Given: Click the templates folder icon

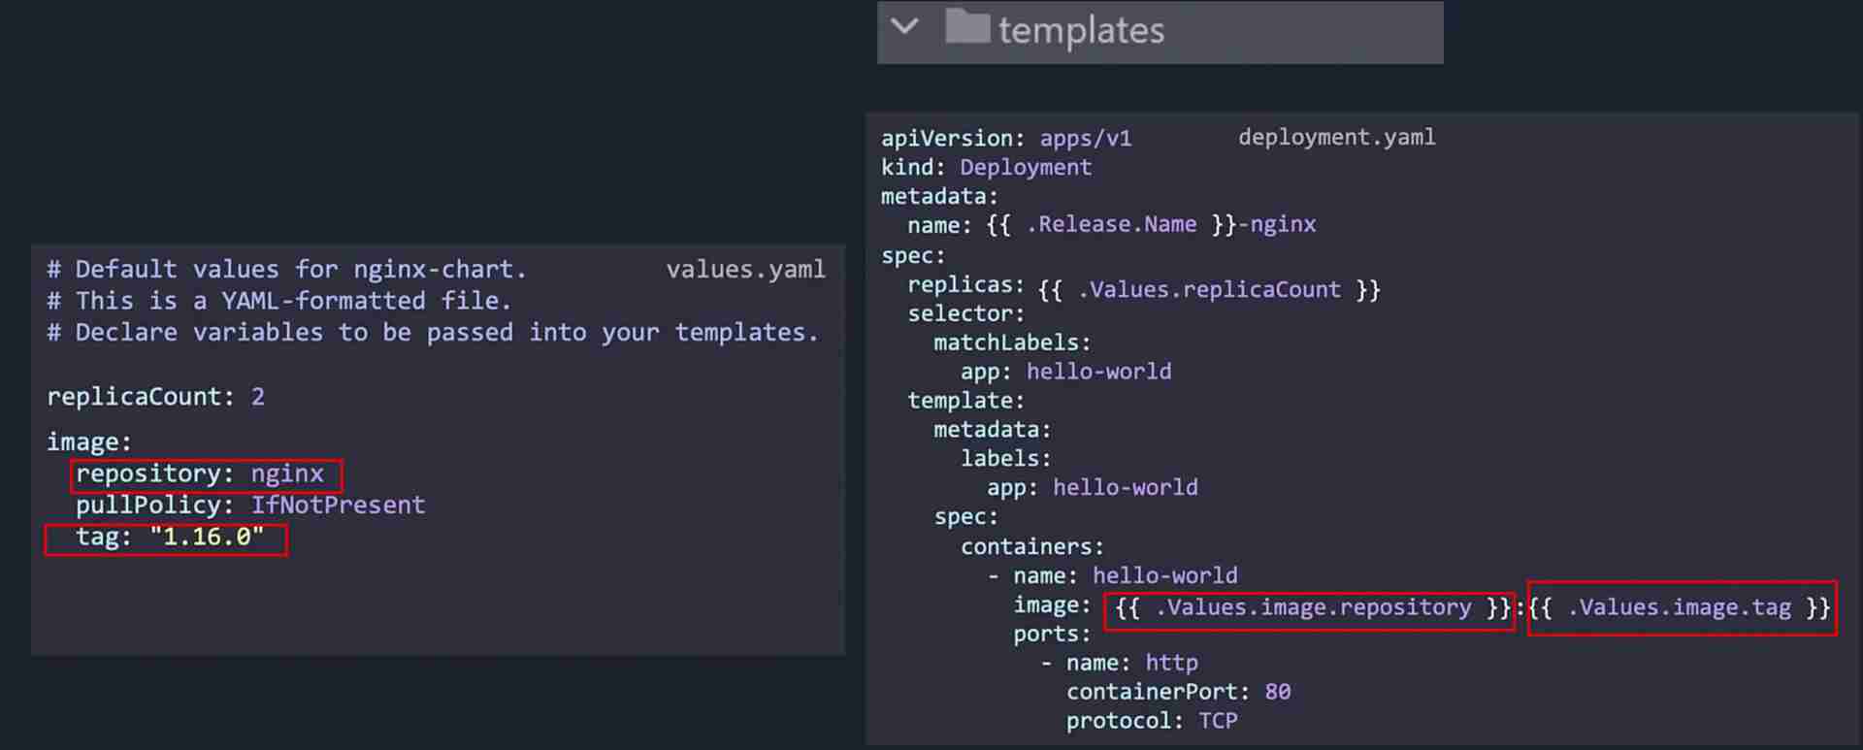Looking at the screenshot, I should click(x=967, y=27).
